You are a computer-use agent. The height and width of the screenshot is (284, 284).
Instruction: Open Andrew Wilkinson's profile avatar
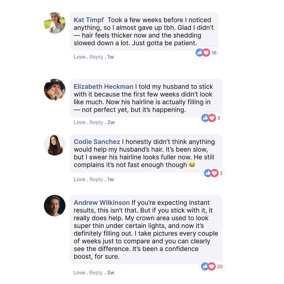pyautogui.click(x=54, y=205)
